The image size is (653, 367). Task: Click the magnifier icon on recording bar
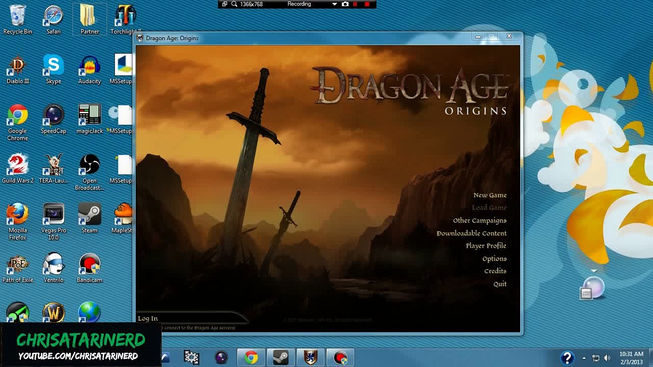click(x=234, y=4)
